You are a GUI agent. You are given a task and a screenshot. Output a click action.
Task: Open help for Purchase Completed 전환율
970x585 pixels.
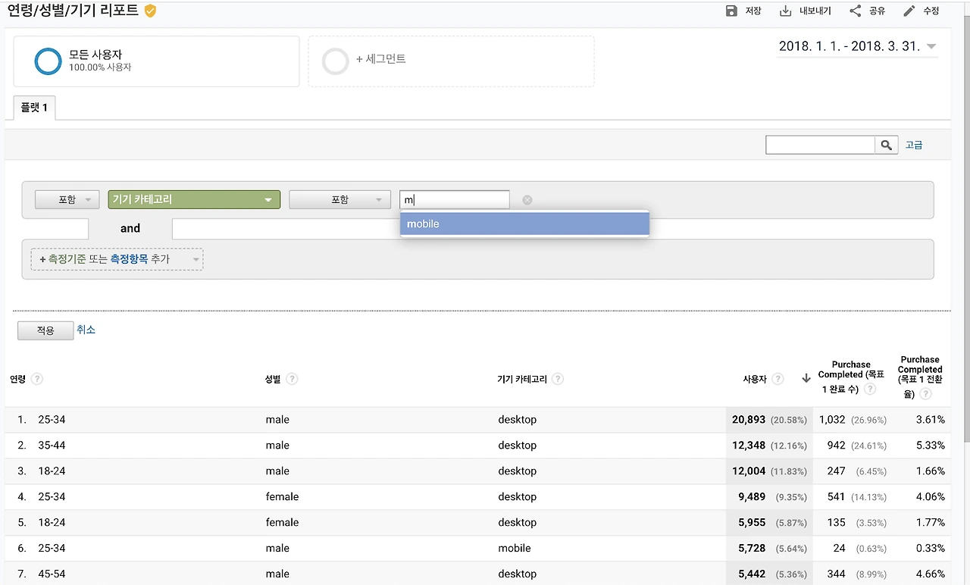(925, 394)
